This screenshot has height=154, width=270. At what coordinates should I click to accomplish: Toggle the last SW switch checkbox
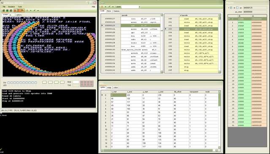click(x=35, y=83)
